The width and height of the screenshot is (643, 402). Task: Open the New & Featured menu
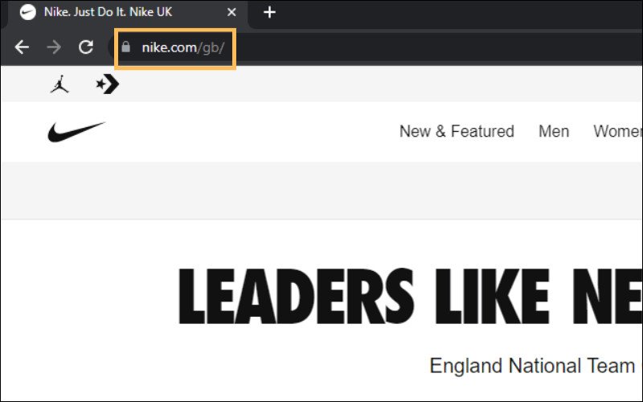pyautogui.click(x=457, y=132)
